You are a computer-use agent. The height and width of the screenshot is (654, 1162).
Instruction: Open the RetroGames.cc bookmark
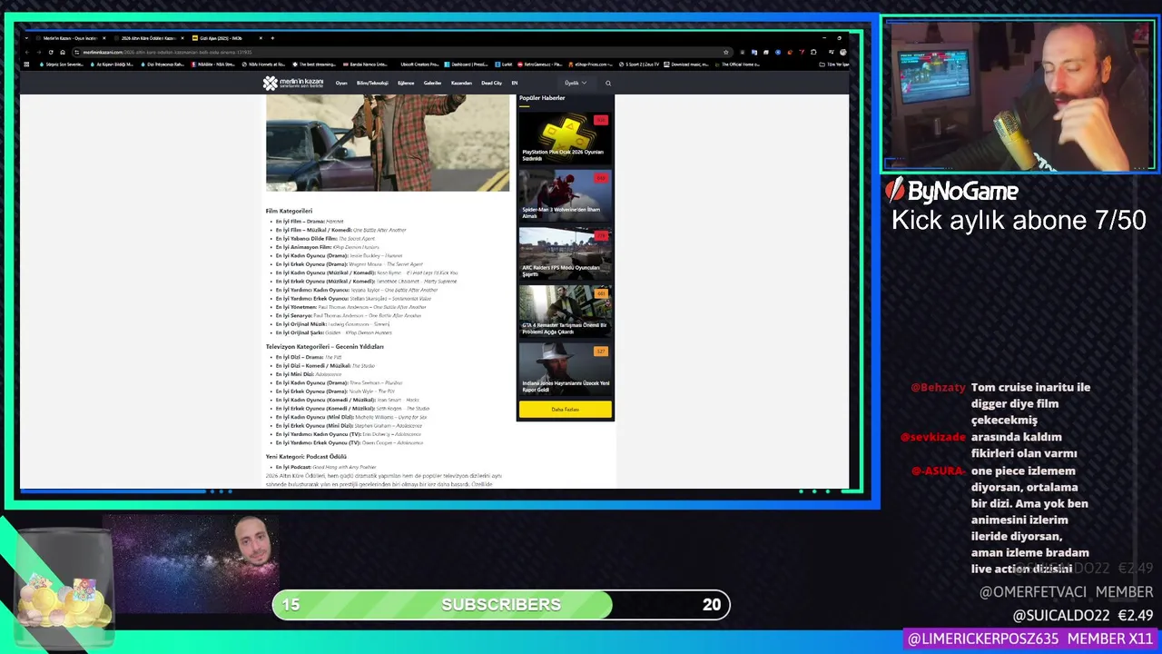539,64
